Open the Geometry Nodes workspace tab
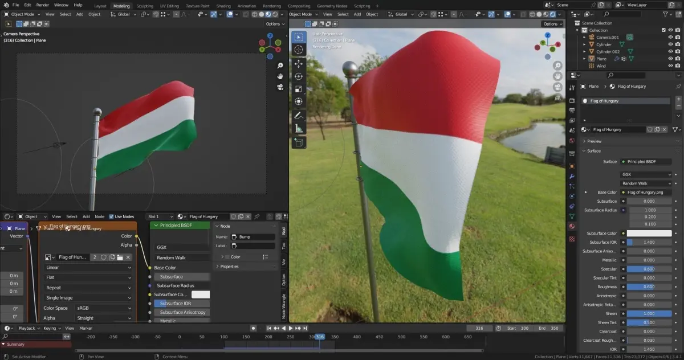 pyautogui.click(x=332, y=6)
